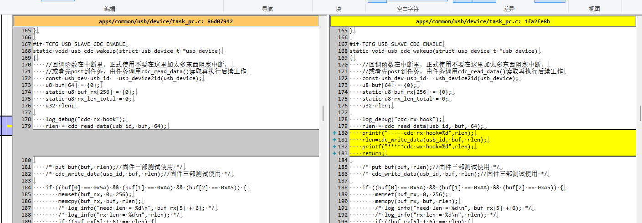Viewport: 642px width, 223px height.
Task: Select the left file header task_pc.c: 86d07942
Action: [166, 21]
